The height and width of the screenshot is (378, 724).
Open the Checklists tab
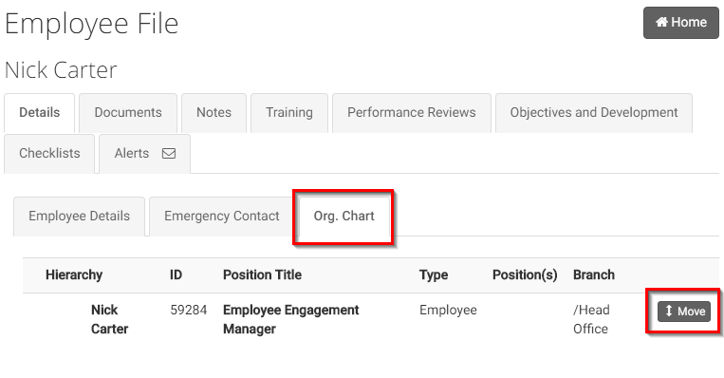click(49, 154)
